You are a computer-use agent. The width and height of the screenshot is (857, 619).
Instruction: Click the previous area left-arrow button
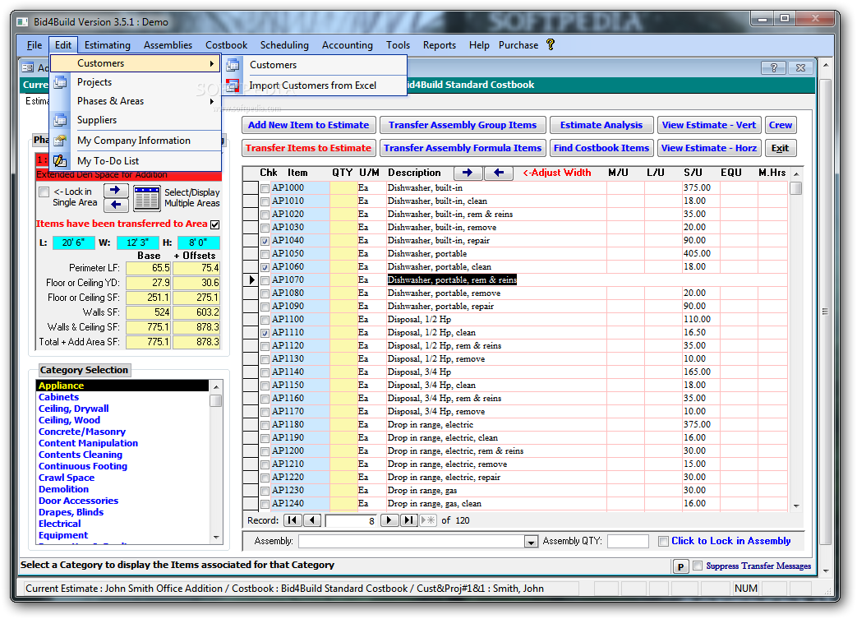click(116, 205)
